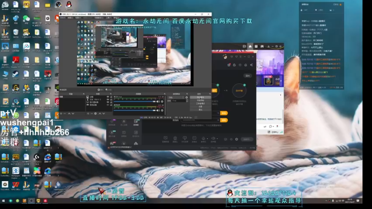Image resolution: width=372 pixels, height=209 pixels.
Task: Pop out the OBS audio mixer dock
Action: click(x=165, y=94)
